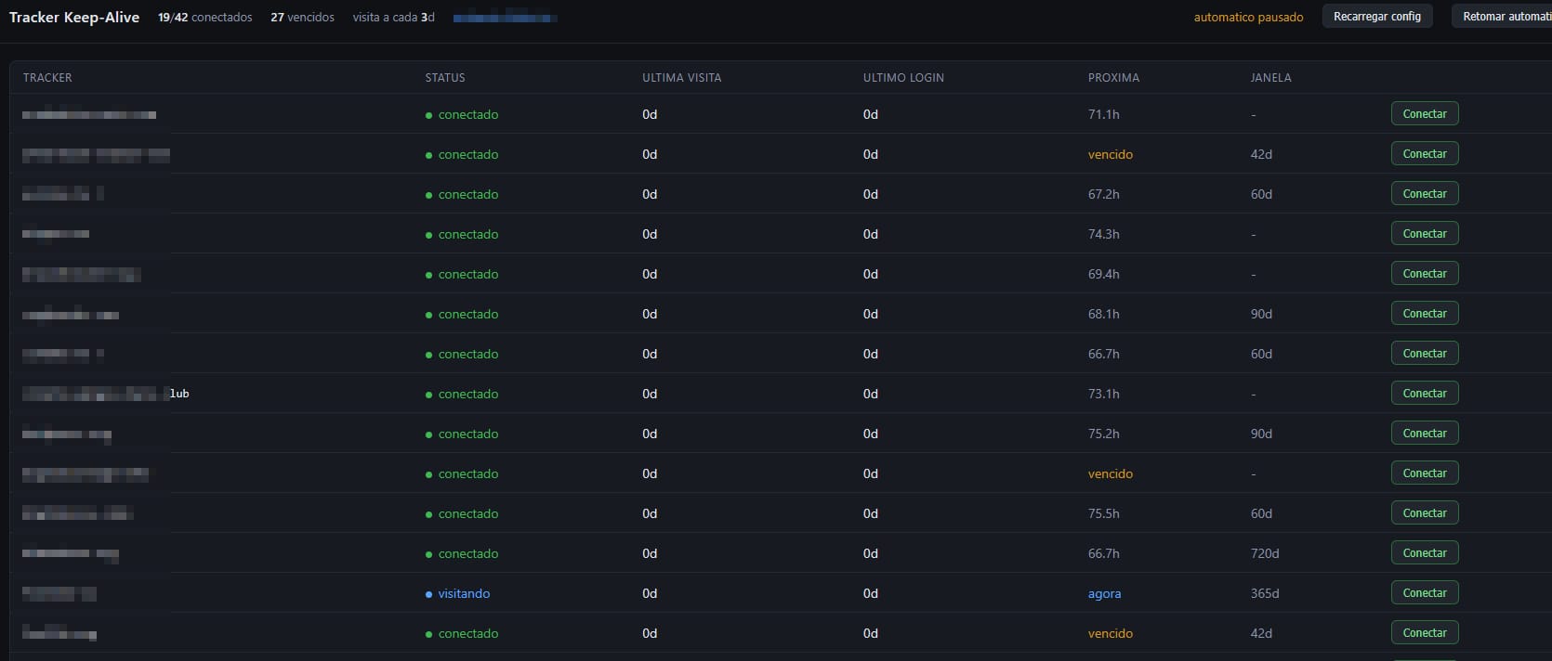1552x661 pixels.
Task: Click Conectar in the 74.3h row
Action: [1425, 234]
